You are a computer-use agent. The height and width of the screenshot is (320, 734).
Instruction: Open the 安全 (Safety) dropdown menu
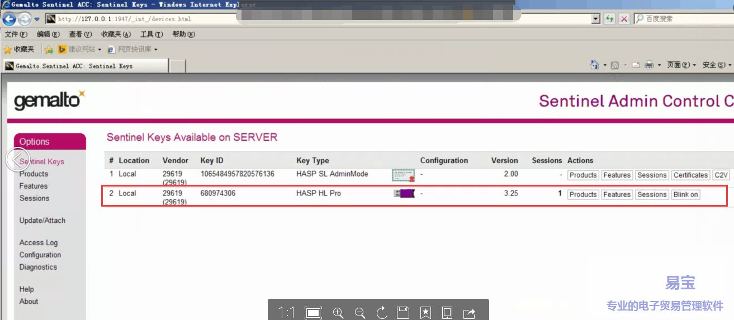(716, 65)
